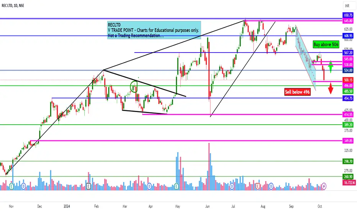Open the INR currency selector

click(349, 6)
